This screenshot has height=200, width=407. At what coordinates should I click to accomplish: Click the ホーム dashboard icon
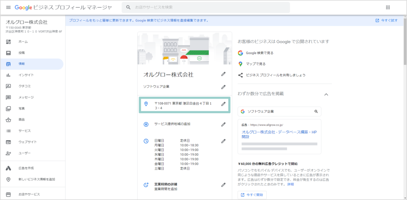(x=8, y=42)
